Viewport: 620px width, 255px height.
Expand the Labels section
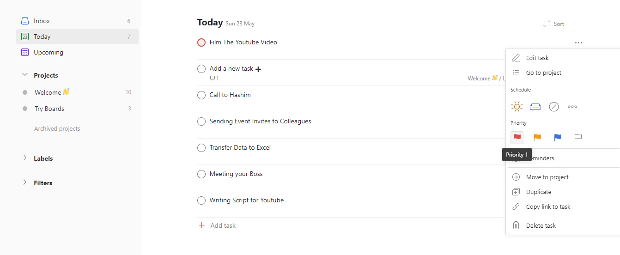point(25,158)
